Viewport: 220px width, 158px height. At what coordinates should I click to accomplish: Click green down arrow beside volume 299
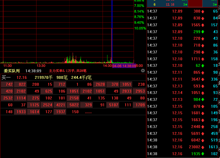pyautogui.click(x=203, y=32)
